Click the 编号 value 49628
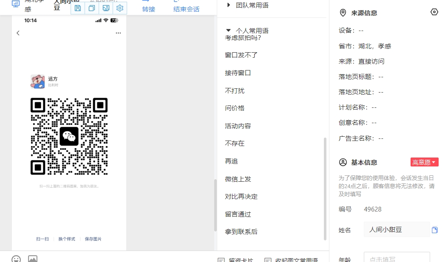445x262 pixels. 373,209
